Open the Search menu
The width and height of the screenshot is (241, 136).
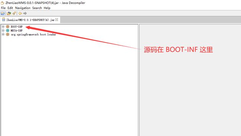coord(37,8)
